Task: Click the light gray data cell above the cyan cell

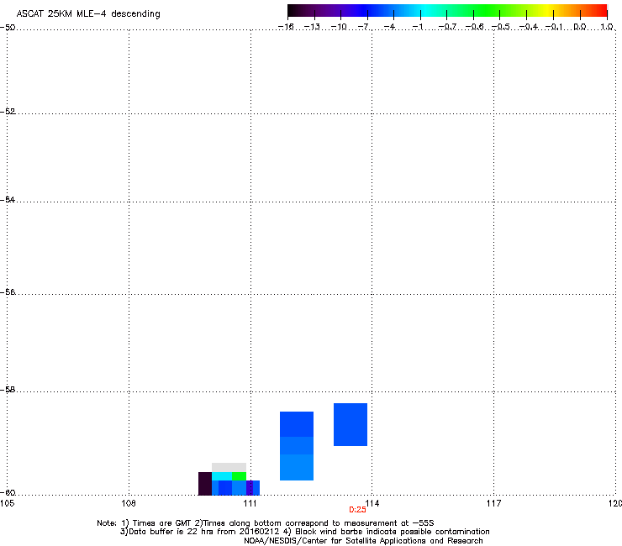Action: pyautogui.click(x=229, y=468)
